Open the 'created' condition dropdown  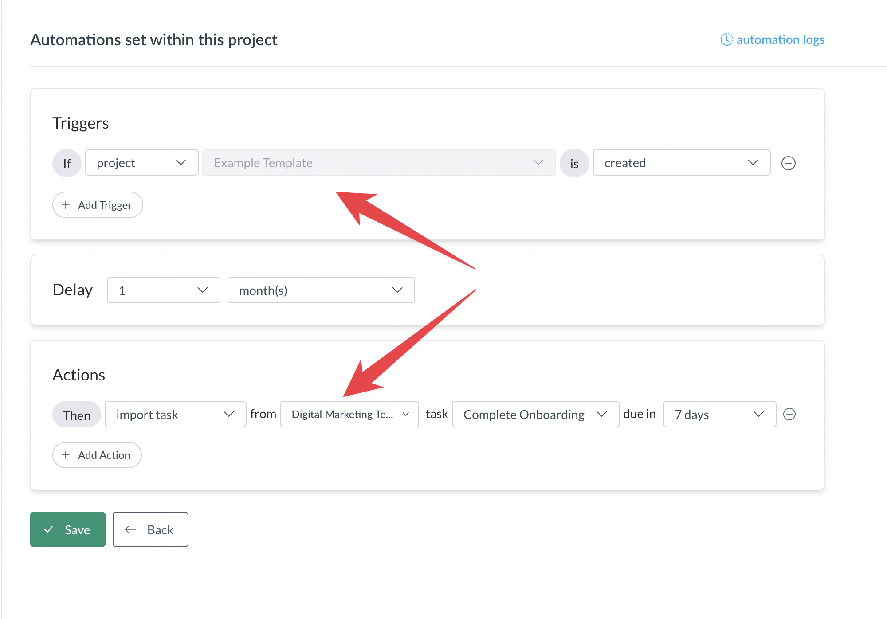(681, 163)
